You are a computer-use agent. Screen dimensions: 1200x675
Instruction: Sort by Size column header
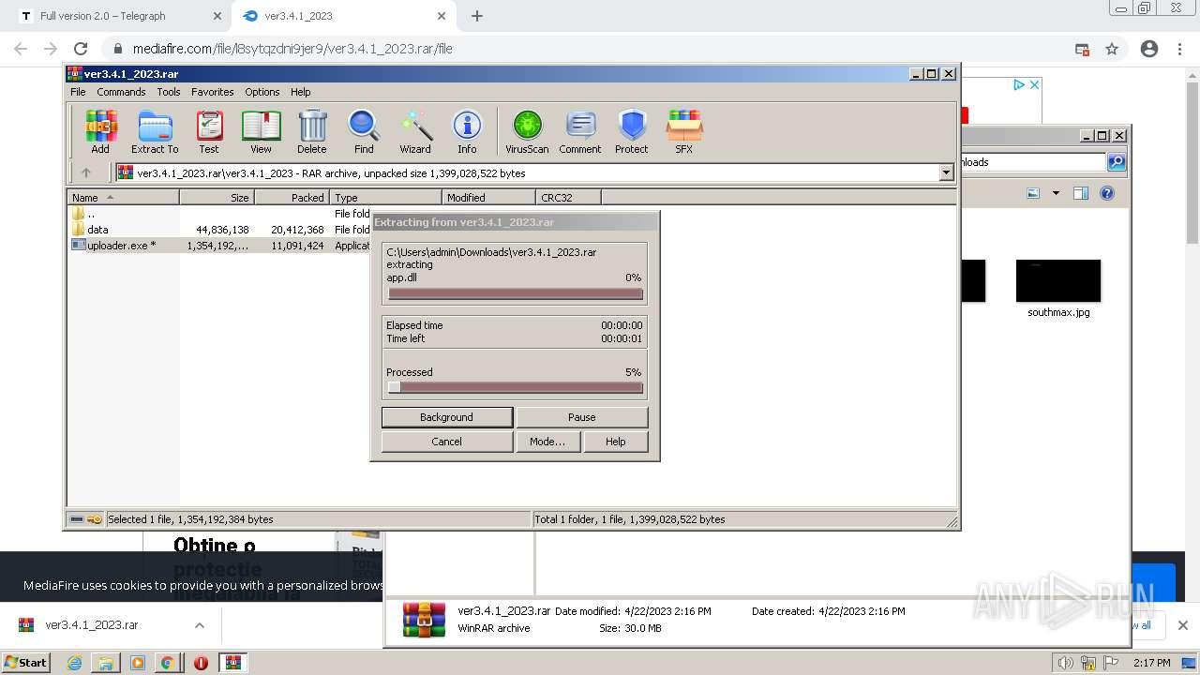[217, 197]
